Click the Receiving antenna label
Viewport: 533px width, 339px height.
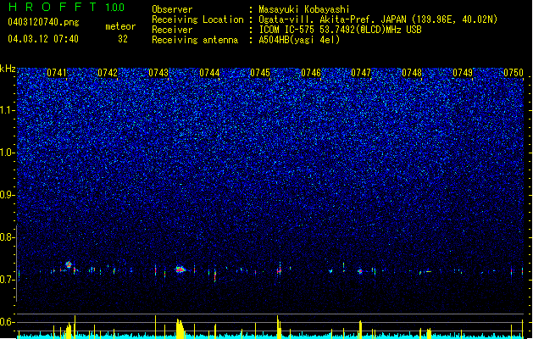pos(195,40)
